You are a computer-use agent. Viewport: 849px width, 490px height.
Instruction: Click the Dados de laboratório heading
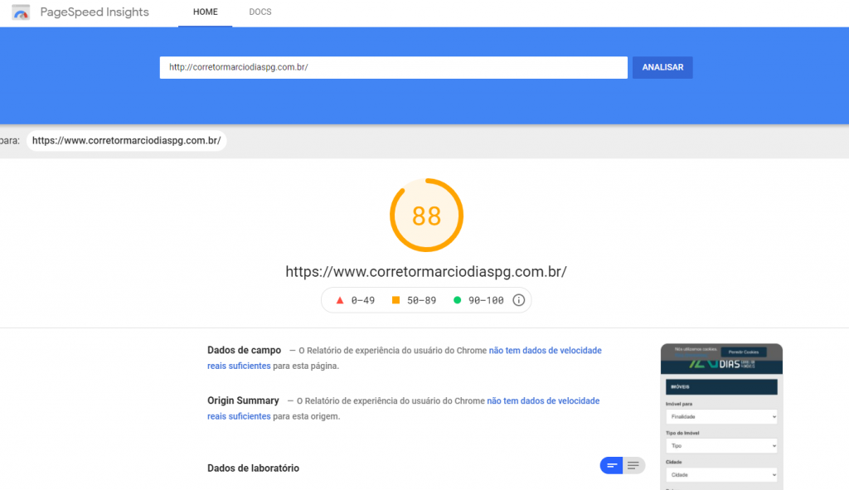(x=254, y=468)
